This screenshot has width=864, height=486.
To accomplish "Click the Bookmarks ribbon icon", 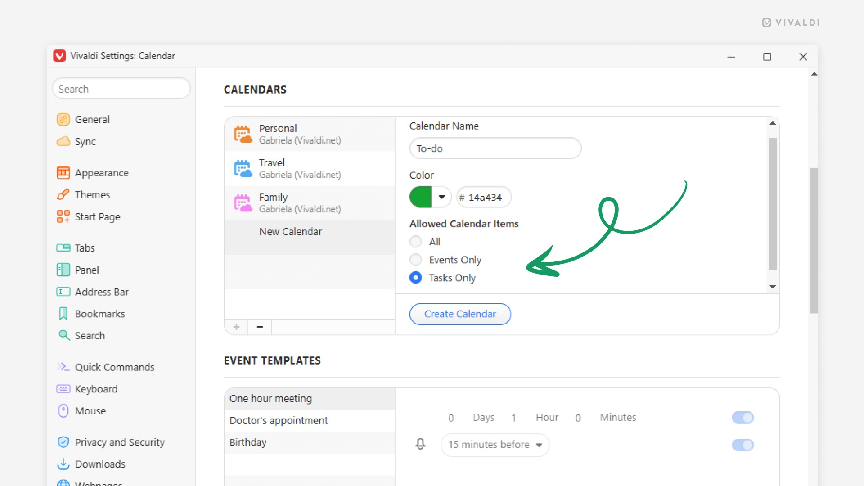I will [63, 314].
